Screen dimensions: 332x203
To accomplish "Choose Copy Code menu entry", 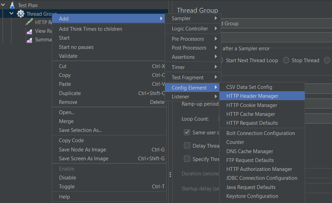I will 109,140.
